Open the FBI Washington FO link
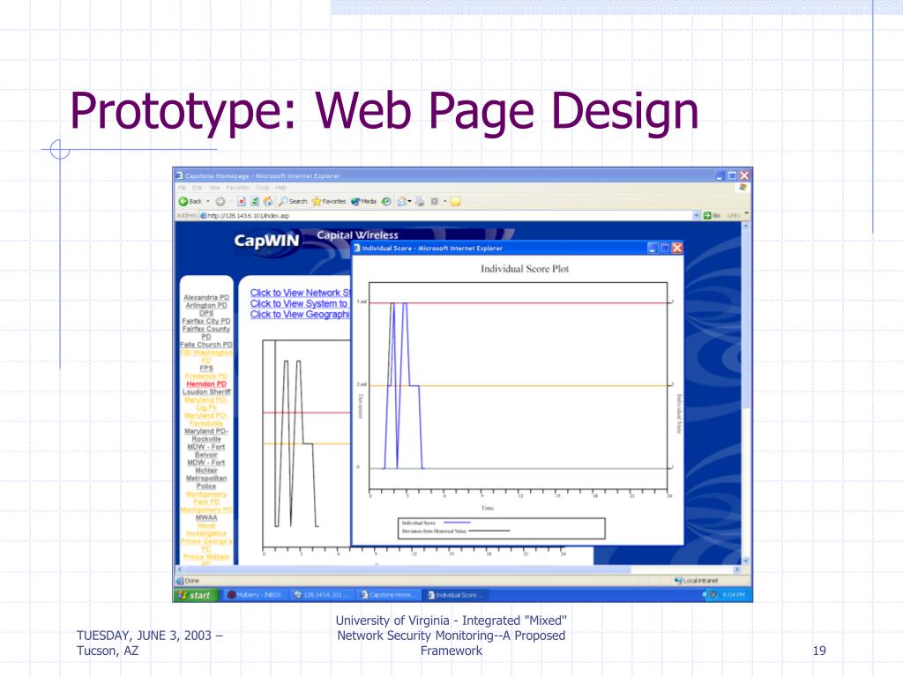This screenshot has width=903, height=677. click(206, 356)
